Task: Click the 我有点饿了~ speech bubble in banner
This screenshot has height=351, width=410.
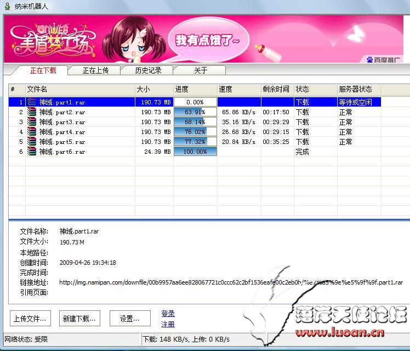Action: [209, 40]
